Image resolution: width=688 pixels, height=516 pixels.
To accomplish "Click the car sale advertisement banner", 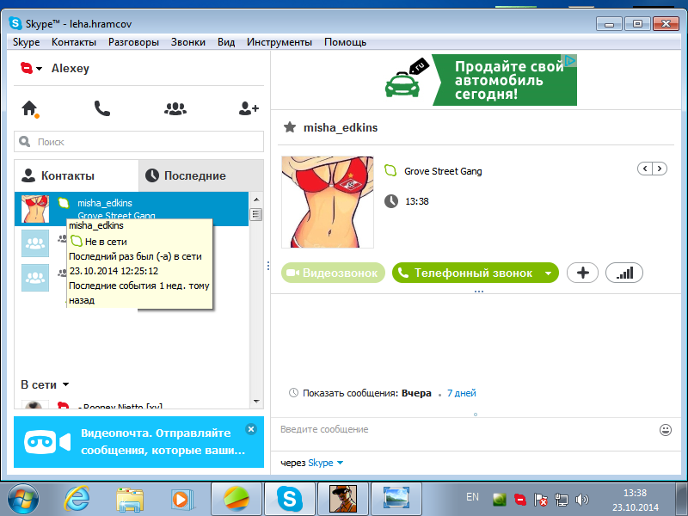I will coord(481,80).
